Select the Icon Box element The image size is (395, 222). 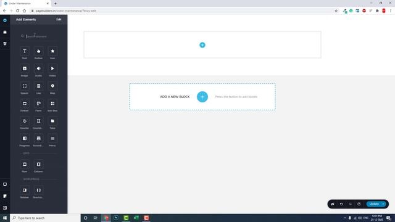(52, 104)
